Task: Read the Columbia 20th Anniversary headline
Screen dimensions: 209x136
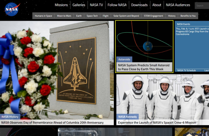Action: pyautogui.click(x=52, y=123)
